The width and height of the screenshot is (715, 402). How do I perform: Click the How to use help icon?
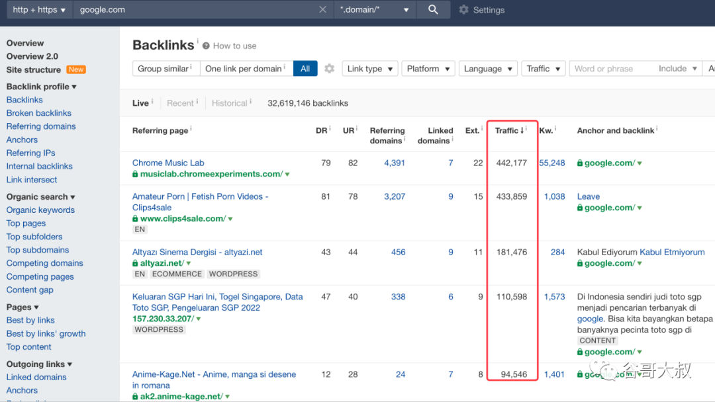click(x=206, y=46)
